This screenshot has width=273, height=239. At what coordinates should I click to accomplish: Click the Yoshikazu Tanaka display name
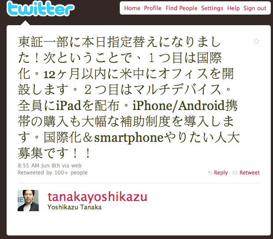(x=74, y=207)
